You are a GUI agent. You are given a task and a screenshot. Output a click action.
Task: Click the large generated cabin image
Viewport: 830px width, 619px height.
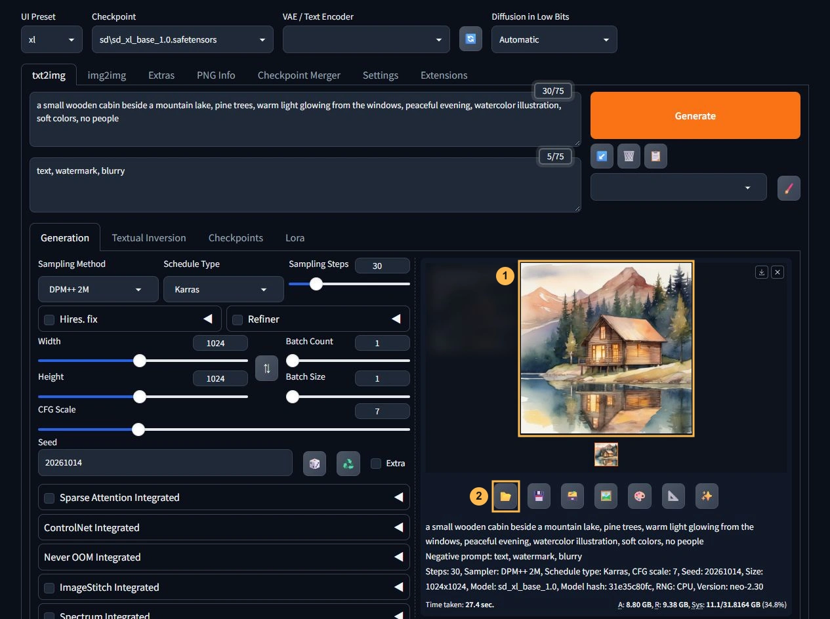pyautogui.click(x=606, y=348)
